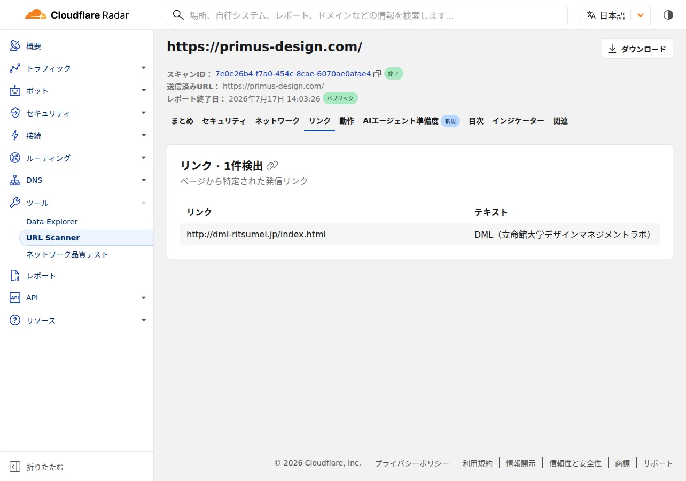Open the AIエージェント準備度 tab
Viewport: 686px width, 481px height.
pos(411,121)
